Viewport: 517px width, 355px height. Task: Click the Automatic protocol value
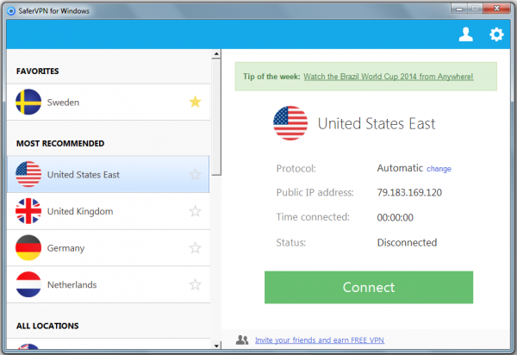coord(400,168)
